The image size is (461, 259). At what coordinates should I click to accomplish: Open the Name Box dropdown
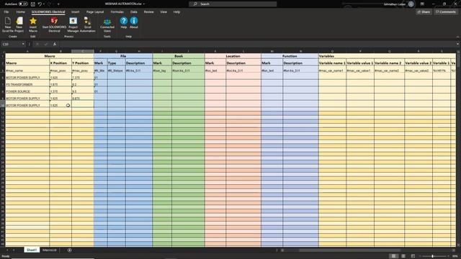(x=23, y=44)
